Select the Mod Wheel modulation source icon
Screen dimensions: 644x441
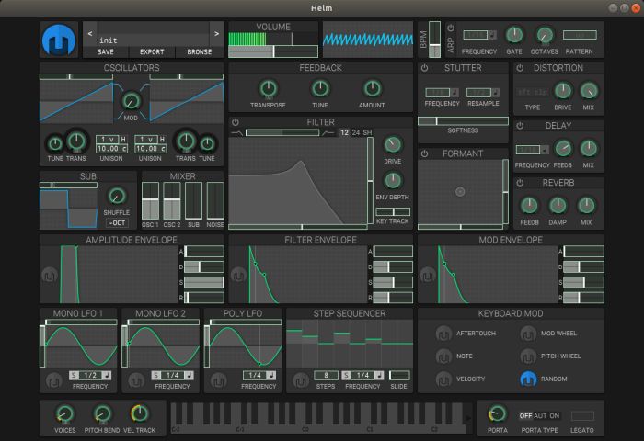tap(528, 334)
